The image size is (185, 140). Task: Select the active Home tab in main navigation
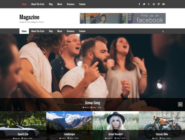pos(24,31)
